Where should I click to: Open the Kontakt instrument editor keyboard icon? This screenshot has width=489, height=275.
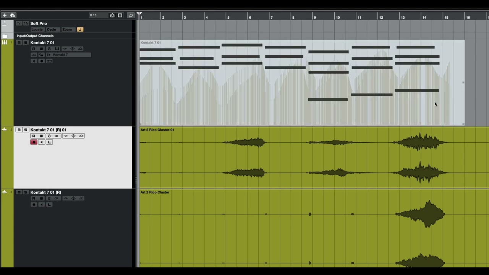[57, 49]
